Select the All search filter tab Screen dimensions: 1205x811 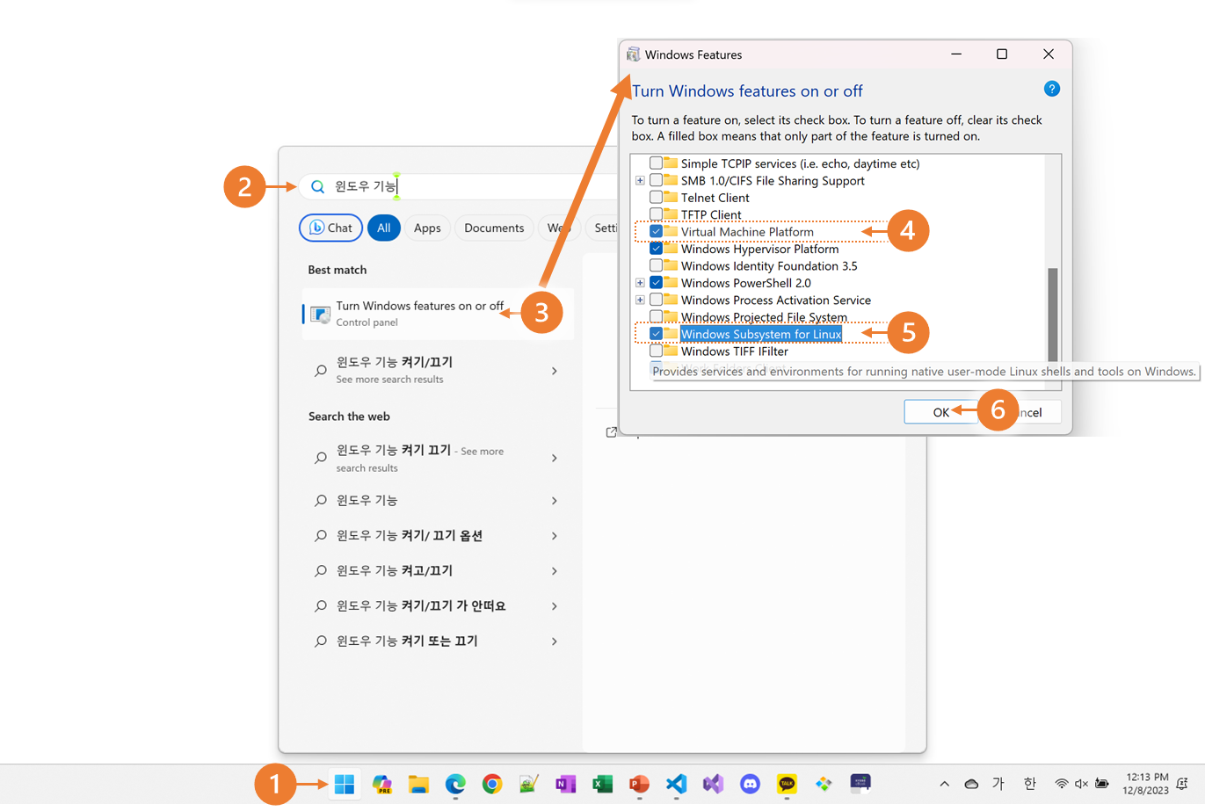(x=384, y=228)
